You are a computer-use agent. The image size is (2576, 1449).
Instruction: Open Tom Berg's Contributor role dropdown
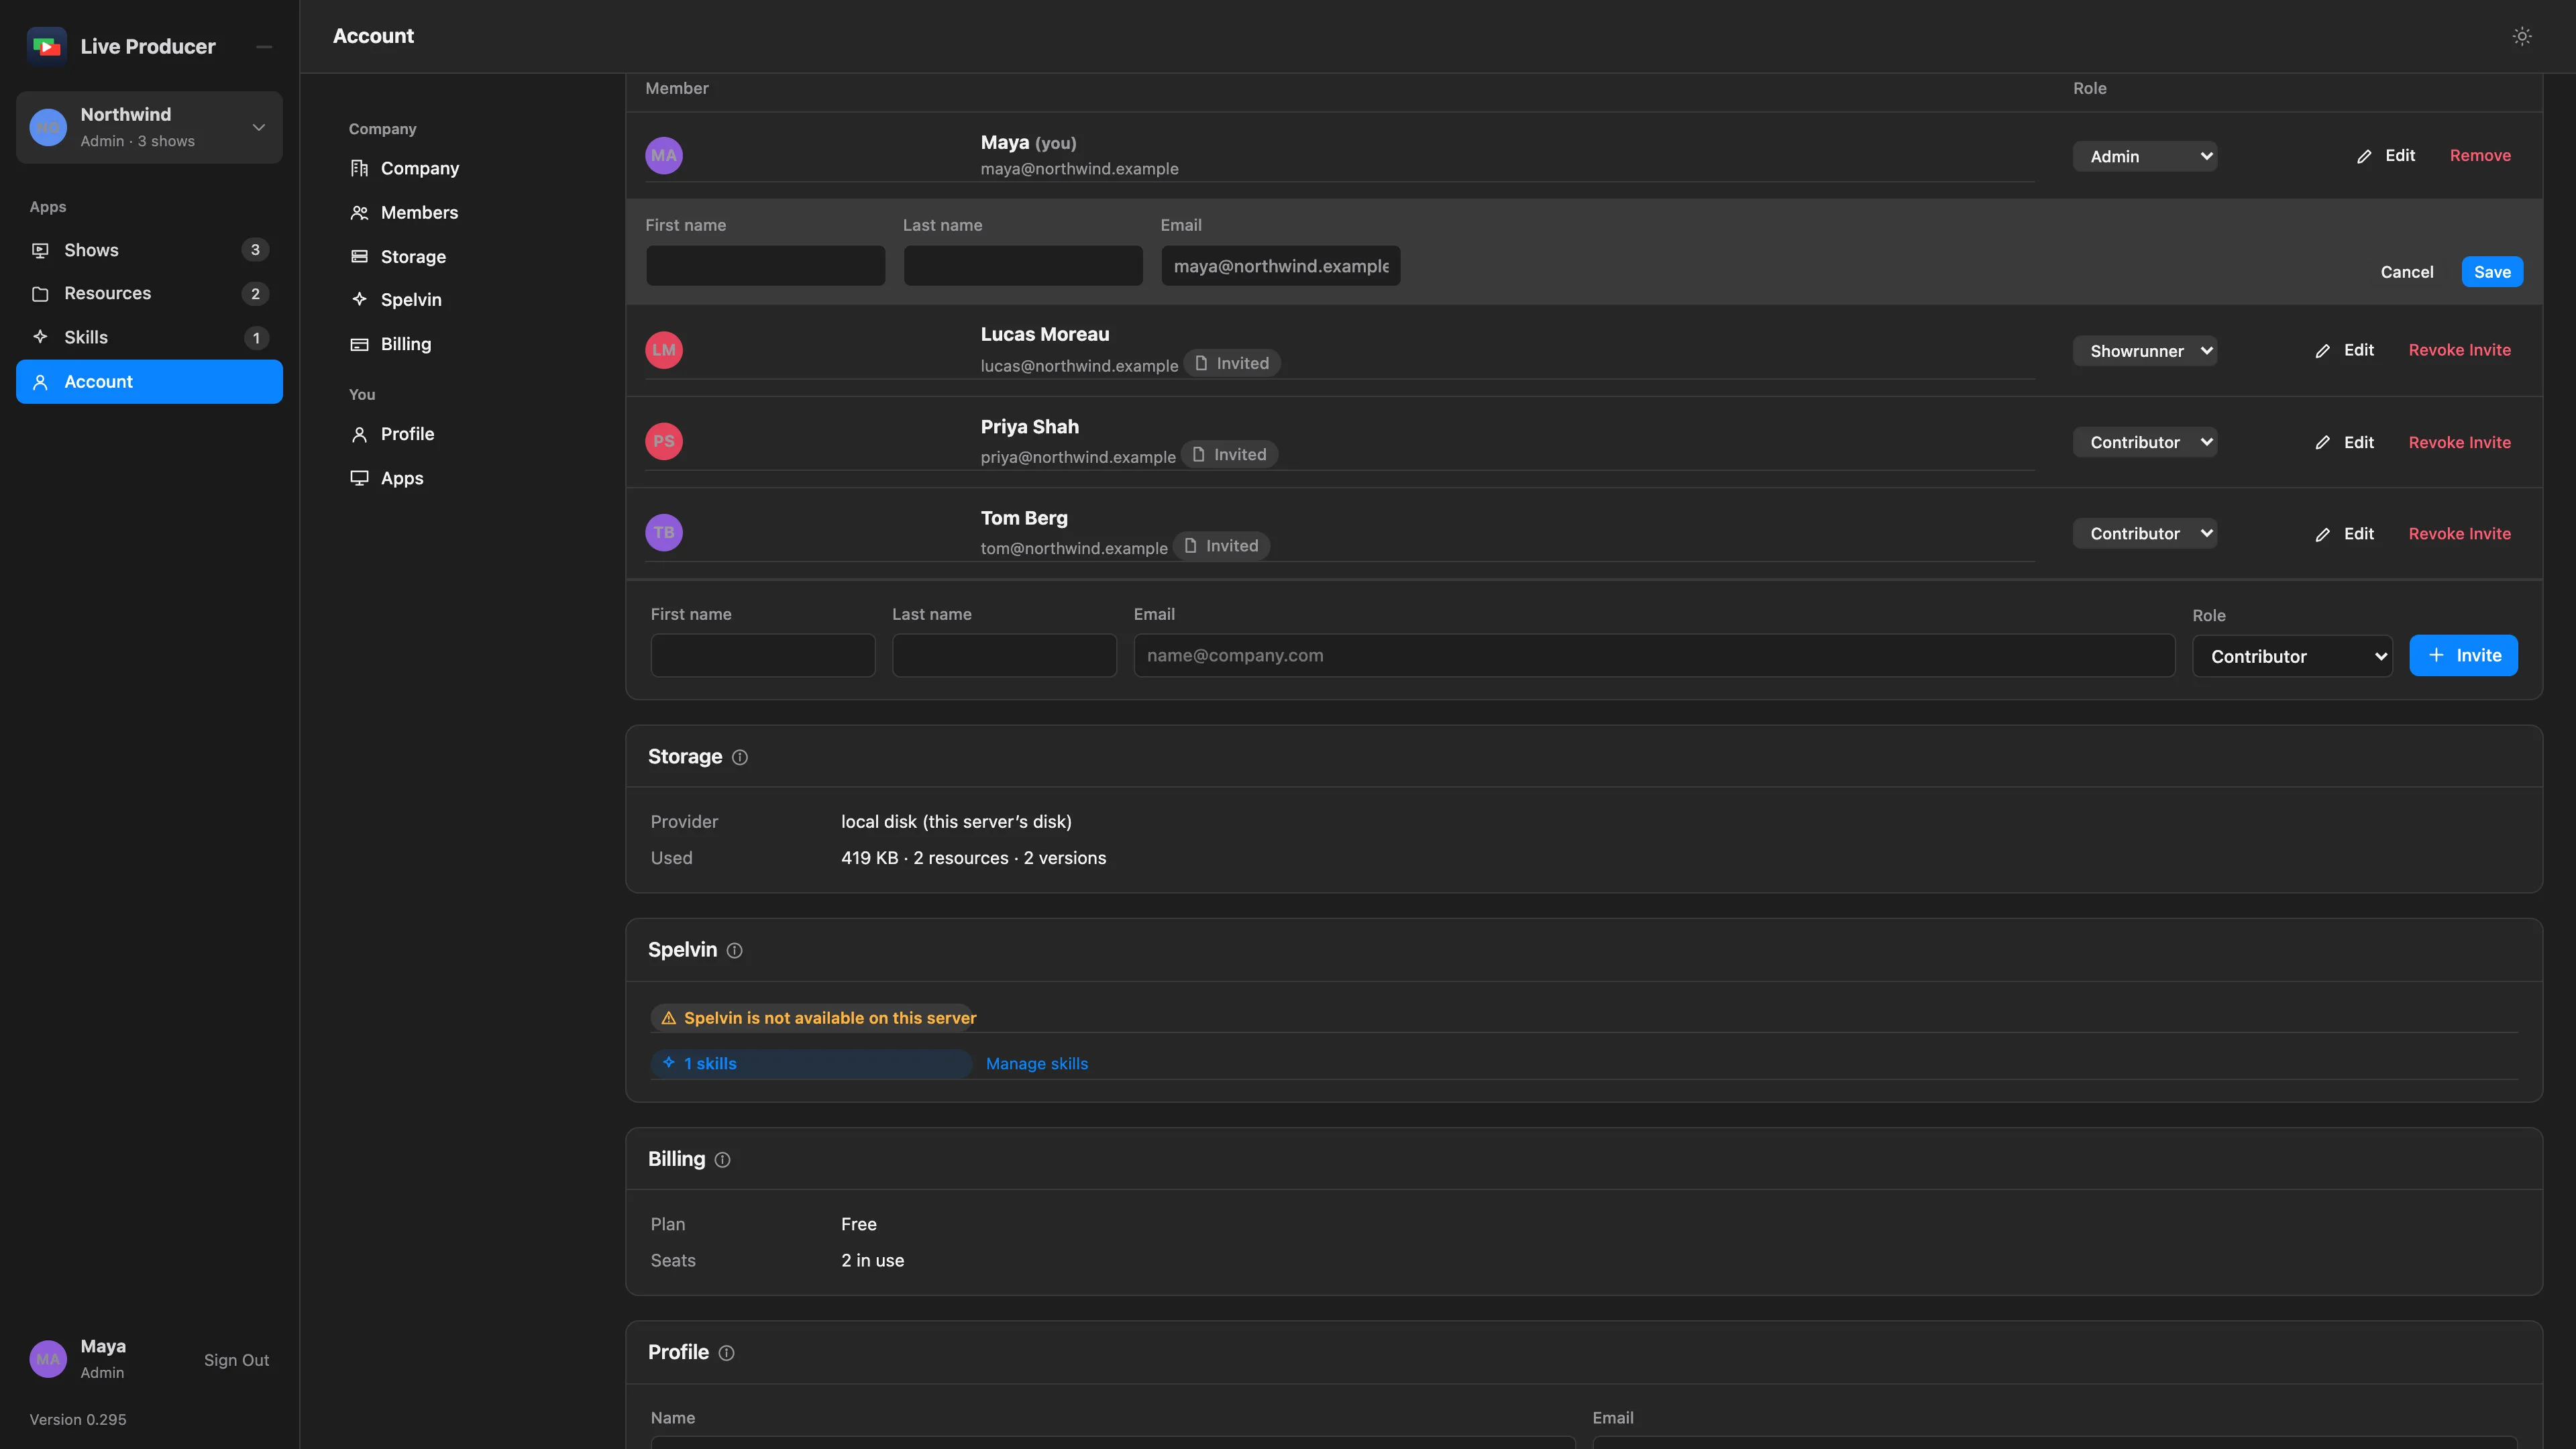click(2145, 533)
